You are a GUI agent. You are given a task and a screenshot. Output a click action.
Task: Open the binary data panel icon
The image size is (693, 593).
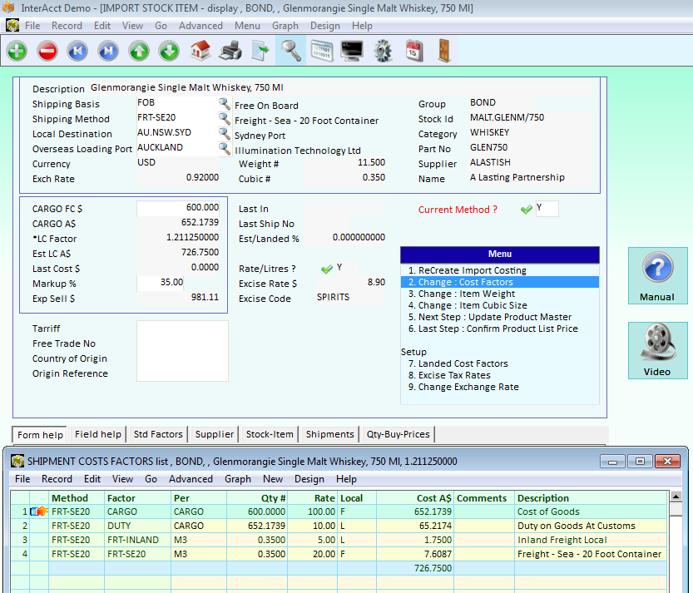tap(322, 51)
